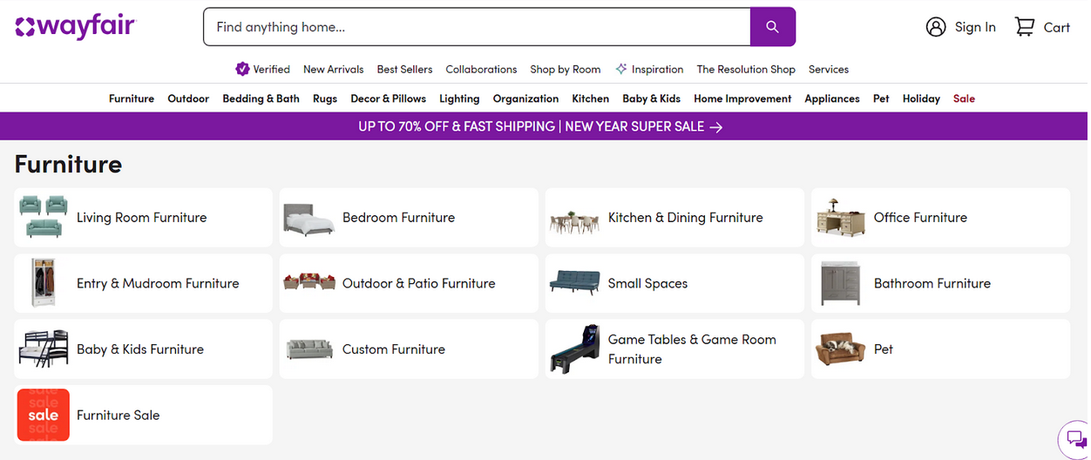Click the Bedroom Furniture bed thumbnail
Image resolution: width=1091 pixels, height=460 pixels.
308,218
